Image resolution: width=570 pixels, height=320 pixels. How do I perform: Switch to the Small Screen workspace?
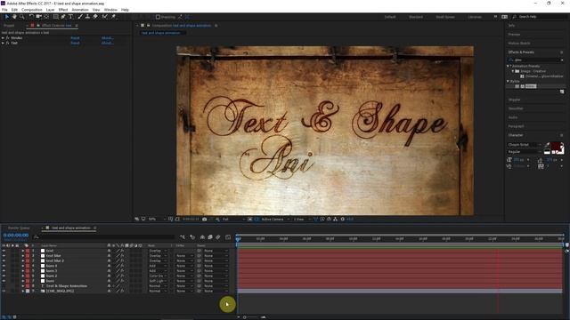445,17
